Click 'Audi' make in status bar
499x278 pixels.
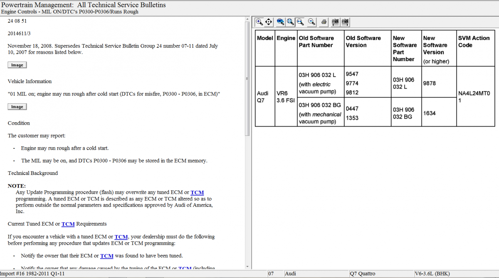tap(290, 274)
